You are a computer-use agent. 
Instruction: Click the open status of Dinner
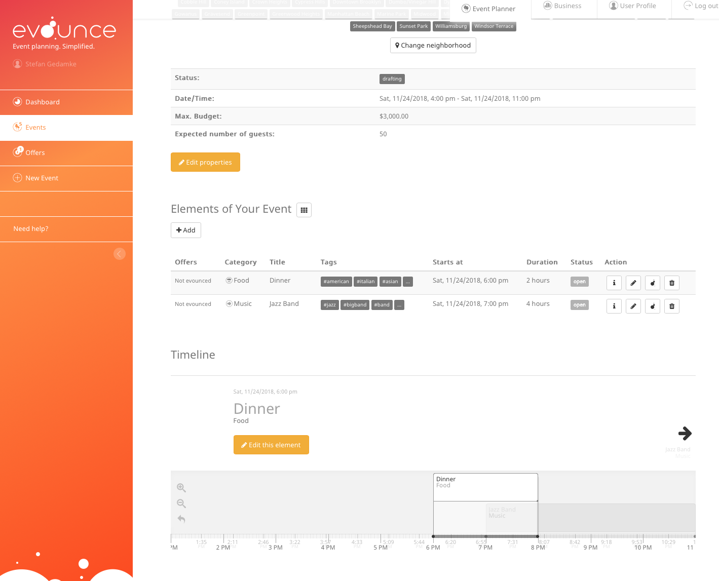pyautogui.click(x=580, y=282)
